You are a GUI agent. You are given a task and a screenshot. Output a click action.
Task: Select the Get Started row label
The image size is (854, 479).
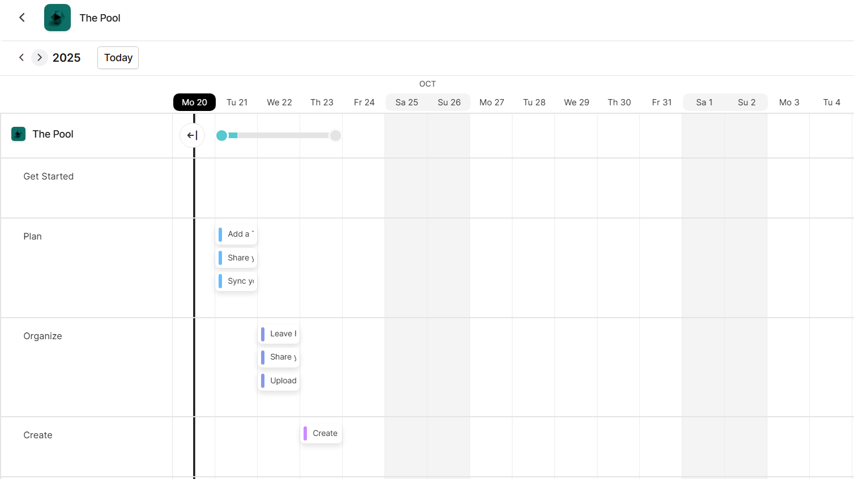tap(49, 177)
